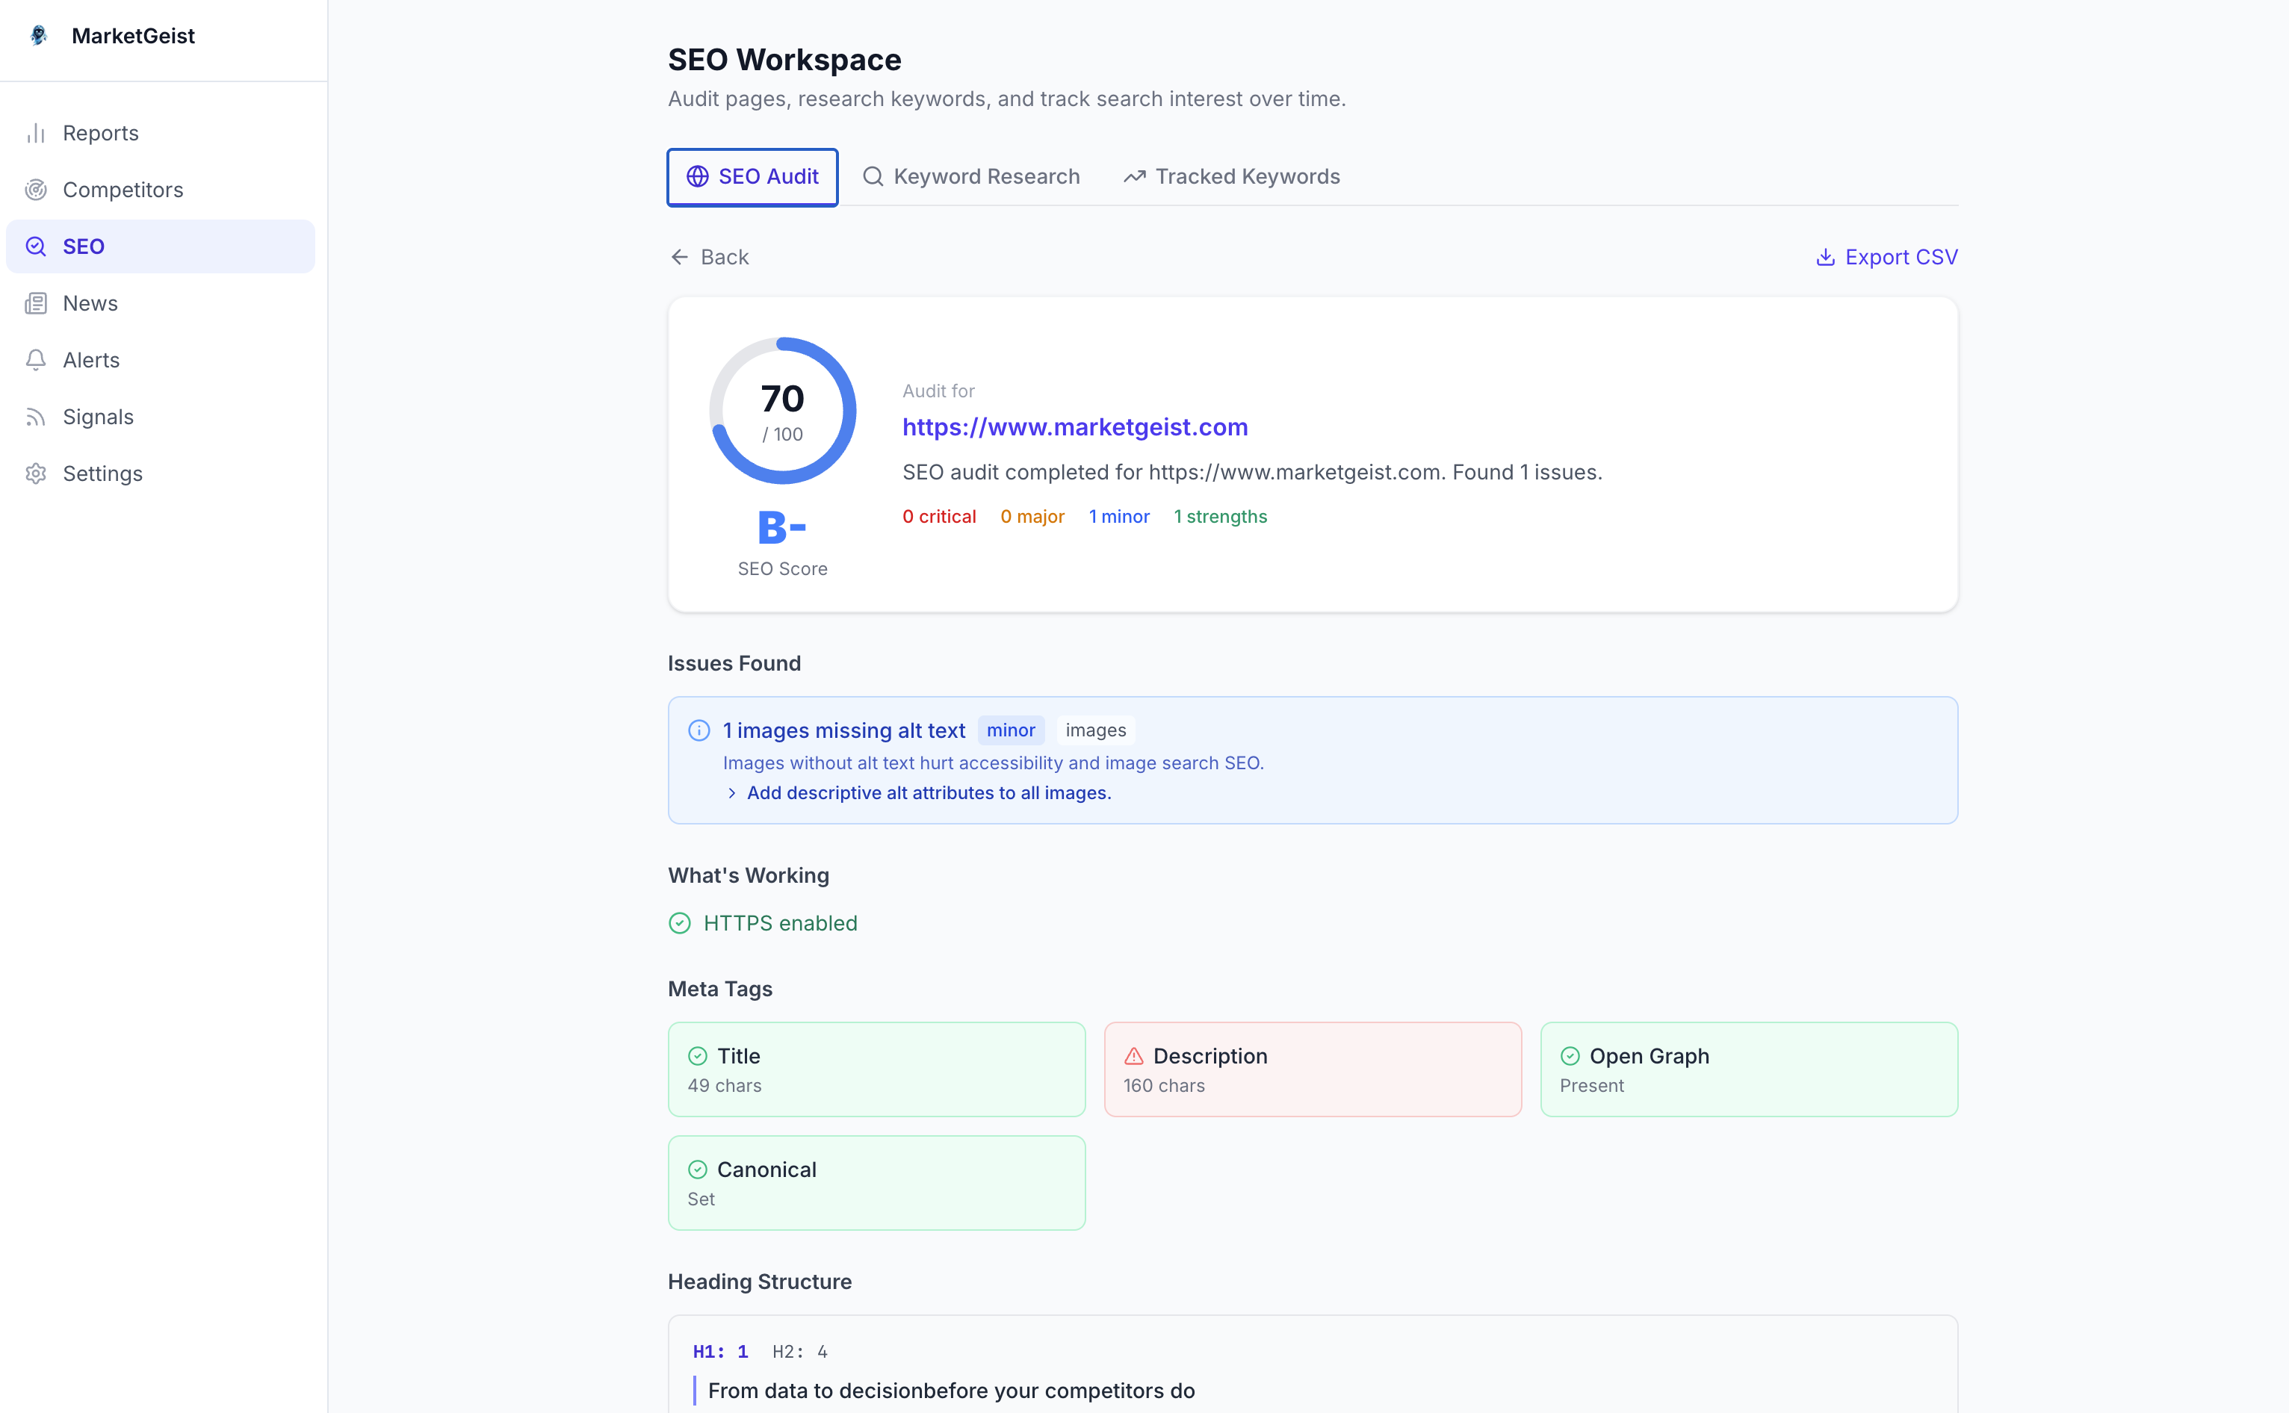Click the SEO magnifier icon in the sidebar
The image size is (2289, 1413).
pos(36,246)
